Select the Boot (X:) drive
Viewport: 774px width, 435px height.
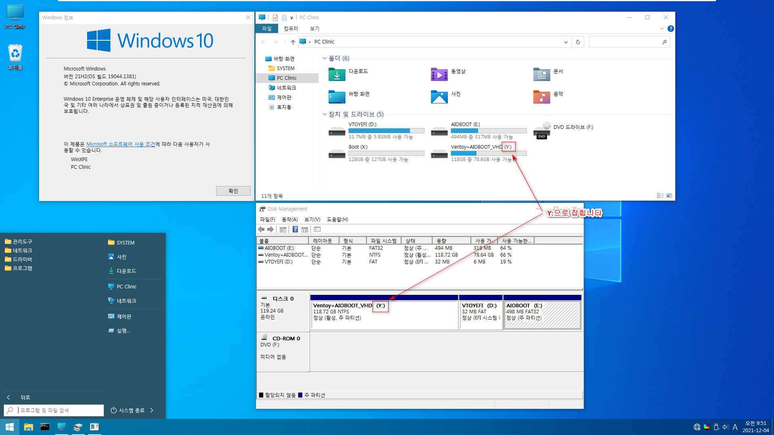point(376,153)
